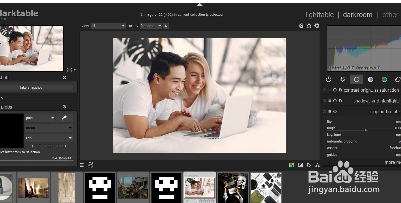Click the G grouping icon
The width and height of the screenshot is (401, 203).
click(x=301, y=26)
